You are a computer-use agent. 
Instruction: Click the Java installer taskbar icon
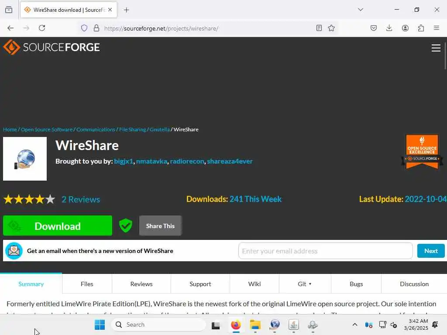tap(294, 325)
